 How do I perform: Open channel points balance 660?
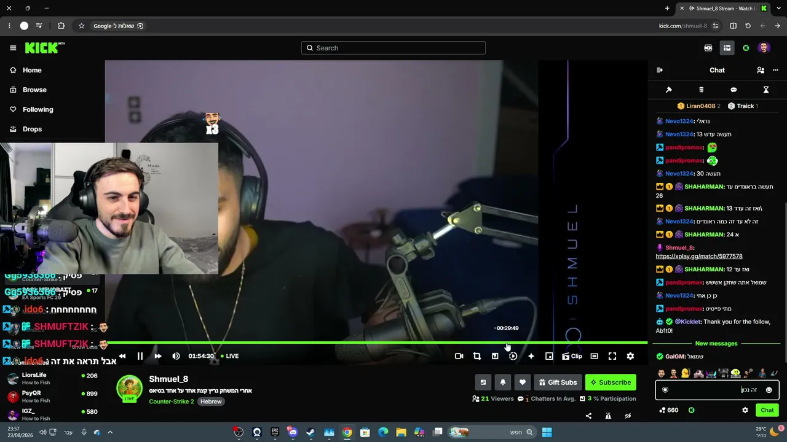coord(668,410)
